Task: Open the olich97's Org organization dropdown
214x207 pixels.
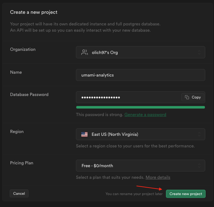Action: 140,52
